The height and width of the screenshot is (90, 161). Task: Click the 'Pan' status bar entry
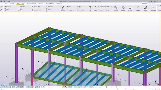coord(126,89)
